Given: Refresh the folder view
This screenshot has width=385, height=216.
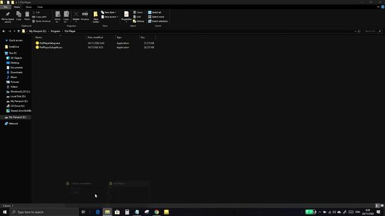Looking at the screenshot, I should (x=359, y=31).
